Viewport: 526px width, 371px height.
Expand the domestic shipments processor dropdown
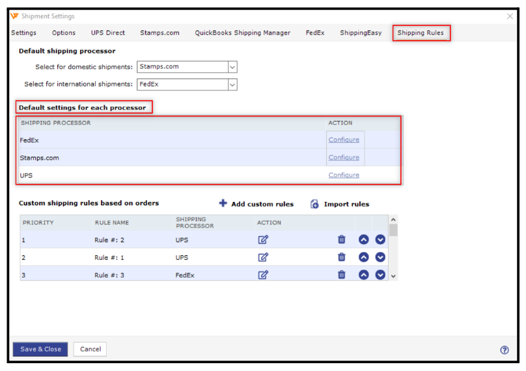(232, 67)
